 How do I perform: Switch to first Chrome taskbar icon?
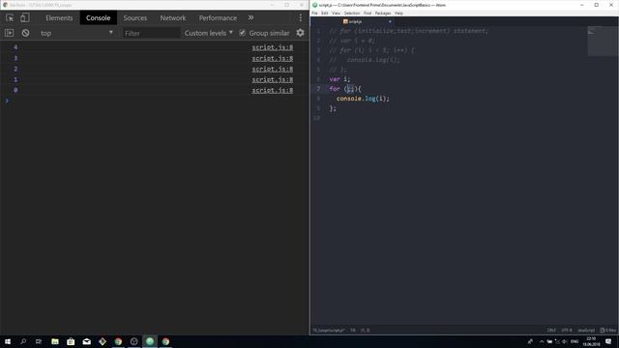click(x=118, y=341)
